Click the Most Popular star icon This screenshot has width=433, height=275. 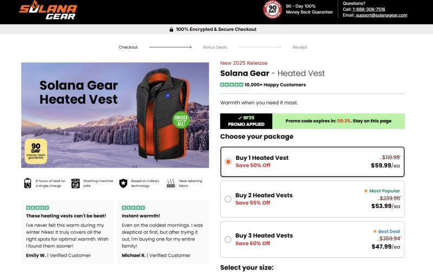[366, 191]
